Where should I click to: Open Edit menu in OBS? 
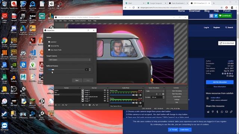point(60,21)
